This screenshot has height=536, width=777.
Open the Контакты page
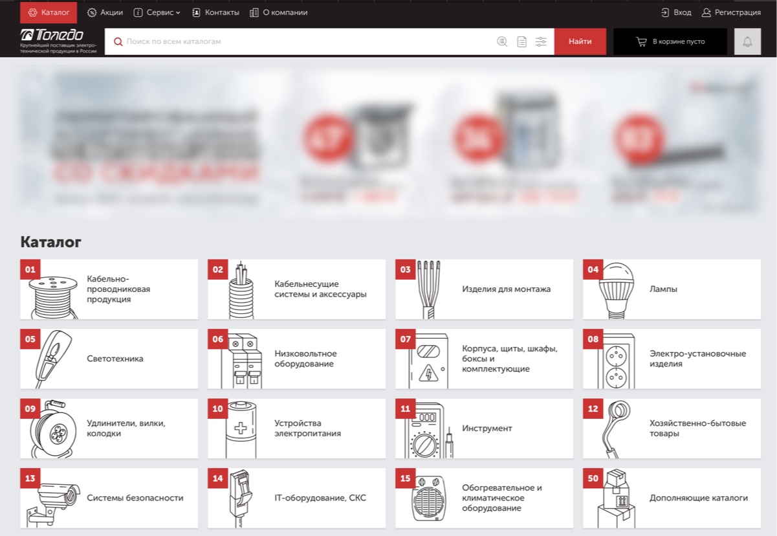(x=215, y=12)
